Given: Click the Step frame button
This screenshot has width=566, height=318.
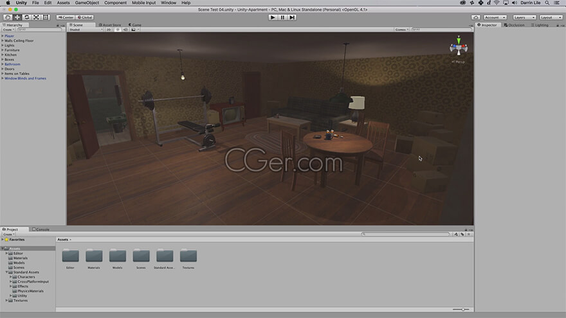Looking at the screenshot, I should point(292,17).
